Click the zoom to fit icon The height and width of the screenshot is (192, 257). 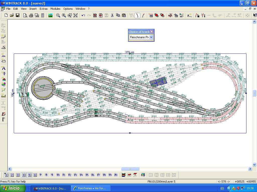point(76,15)
